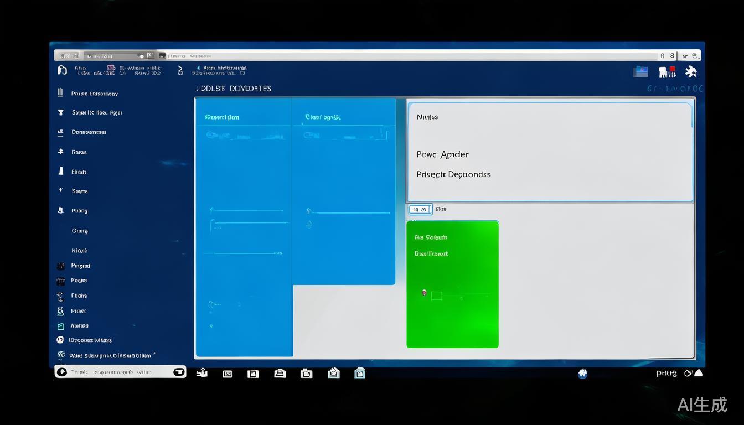Click the last taskbar icon in left group
Image resolution: width=744 pixels, height=425 pixels.
pos(360,373)
